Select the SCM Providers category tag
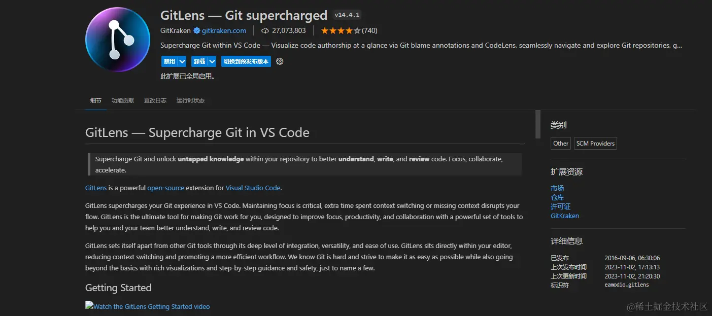 (595, 144)
